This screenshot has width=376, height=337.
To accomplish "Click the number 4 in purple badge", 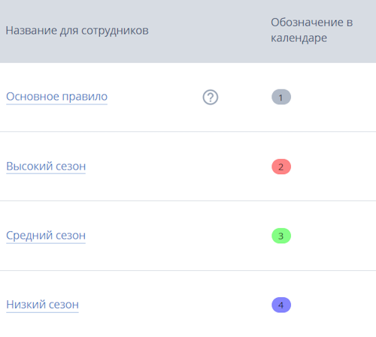I will 281,305.
